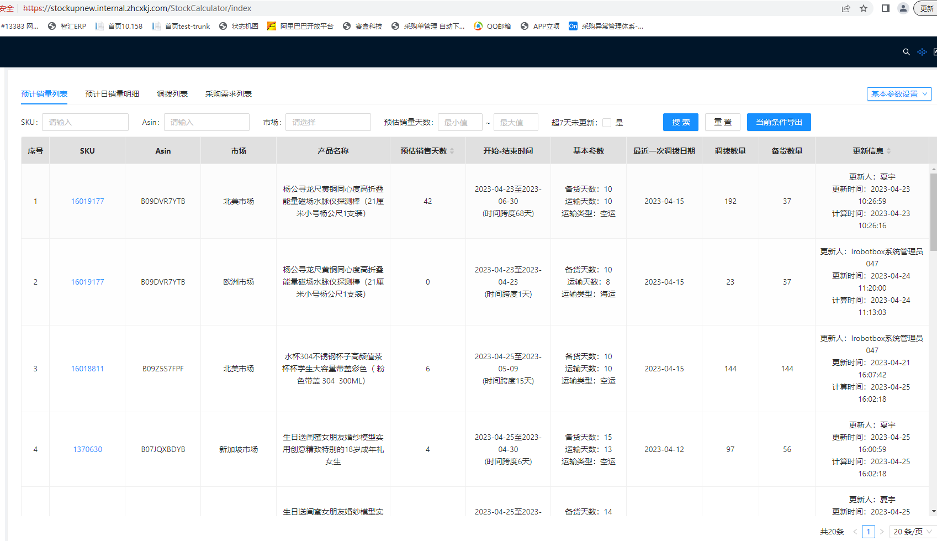Bookmark this page with the star icon
This screenshot has height=541, width=937.
coord(864,8)
